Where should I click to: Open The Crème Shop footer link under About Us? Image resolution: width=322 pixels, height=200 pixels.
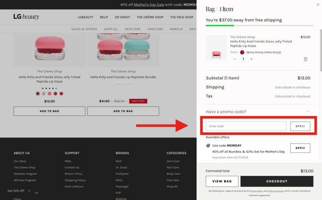pyautogui.click(x=24, y=168)
